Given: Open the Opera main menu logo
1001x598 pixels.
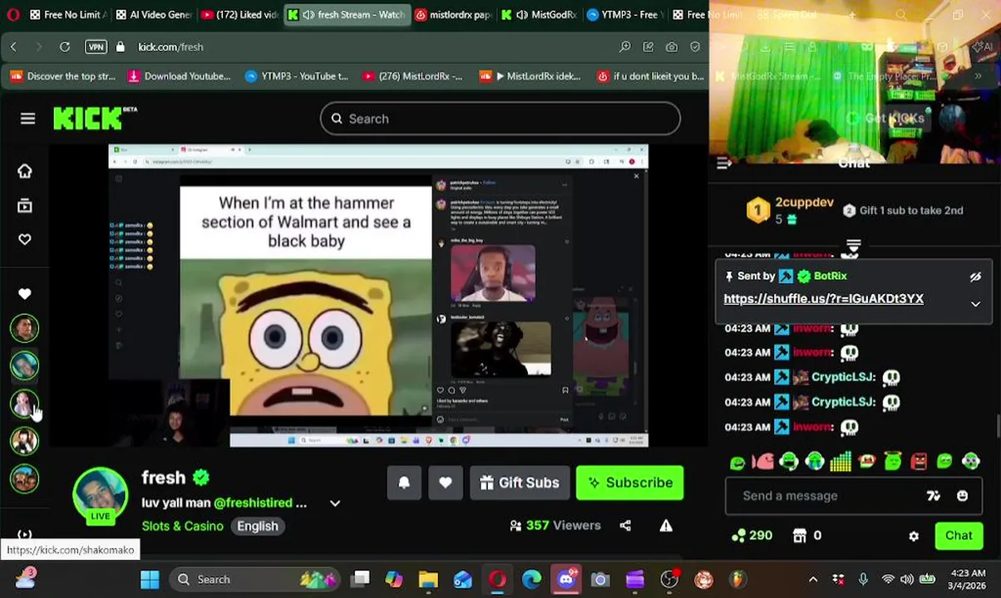Looking at the screenshot, I should click(12, 15).
